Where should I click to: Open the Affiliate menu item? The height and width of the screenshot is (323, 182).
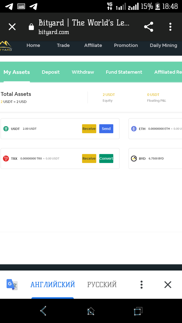[93, 45]
